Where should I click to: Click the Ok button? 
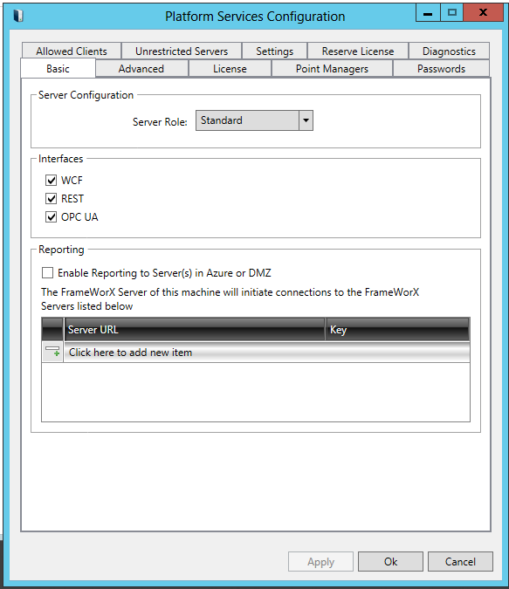pyautogui.click(x=390, y=562)
